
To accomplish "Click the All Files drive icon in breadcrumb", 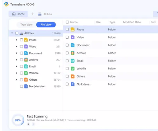I will pyautogui.click(x=39, y=14).
